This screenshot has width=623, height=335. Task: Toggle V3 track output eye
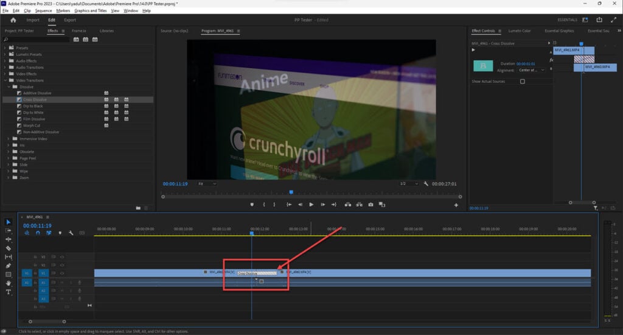pos(62,257)
